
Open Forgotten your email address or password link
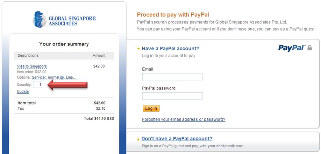coord(184,119)
